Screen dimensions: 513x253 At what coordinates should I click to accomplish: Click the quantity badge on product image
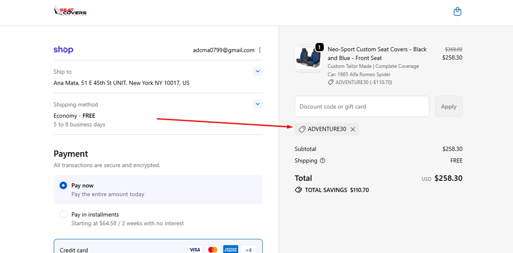coord(319,47)
